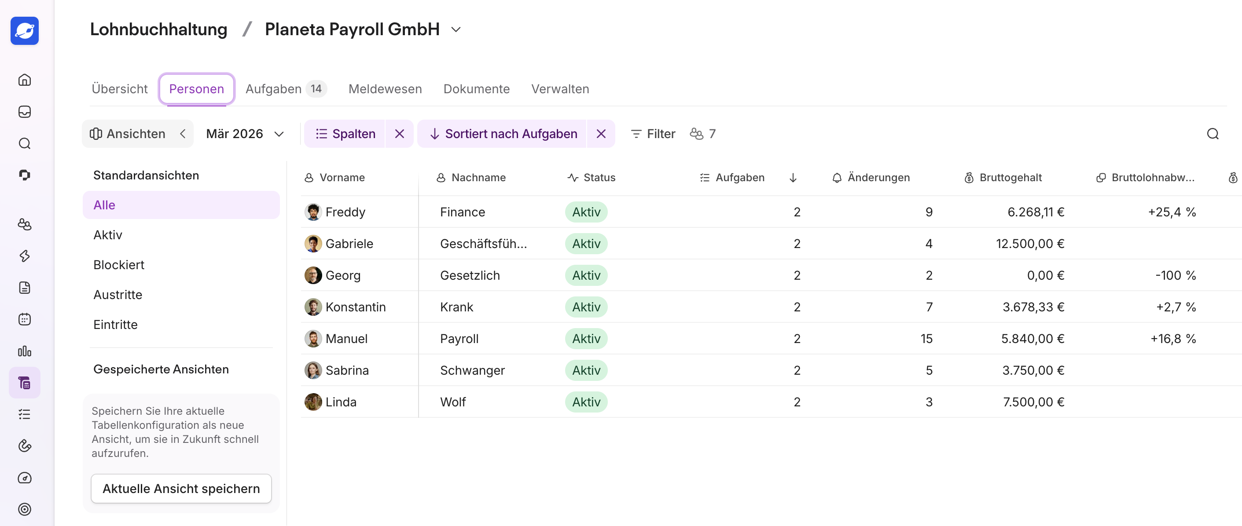Select the Alle standard view
Image resolution: width=1242 pixels, height=526 pixels.
[x=181, y=205]
